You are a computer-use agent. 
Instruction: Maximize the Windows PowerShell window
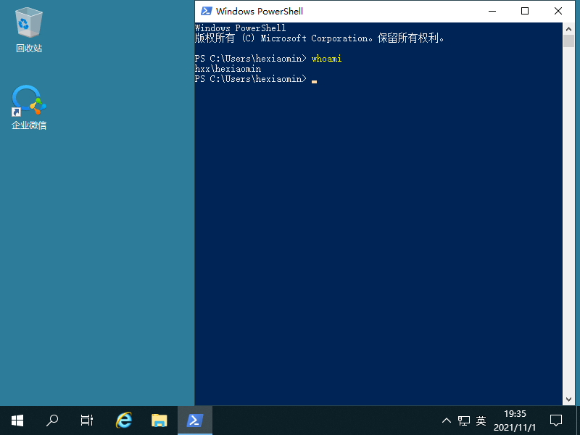tap(524, 11)
